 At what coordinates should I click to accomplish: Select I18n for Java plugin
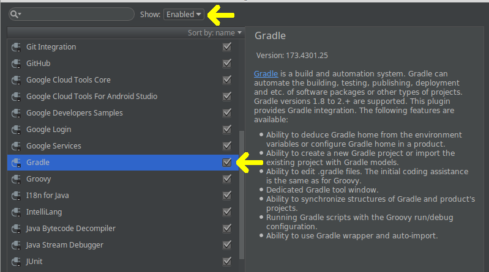coord(123,196)
